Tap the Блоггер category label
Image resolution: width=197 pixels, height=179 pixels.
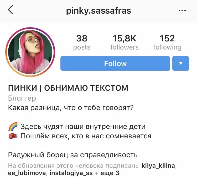coord(22,98)
